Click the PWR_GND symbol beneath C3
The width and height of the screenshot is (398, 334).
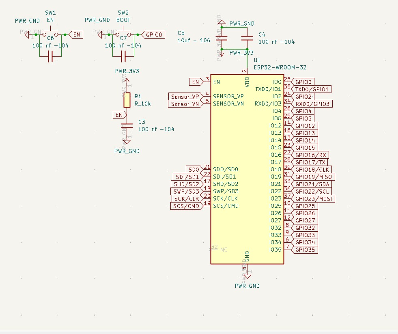coord(127,142)
